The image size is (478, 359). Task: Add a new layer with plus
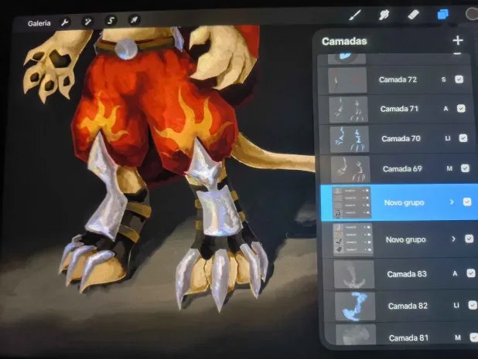pyautogui.click(x=458, y=40)
